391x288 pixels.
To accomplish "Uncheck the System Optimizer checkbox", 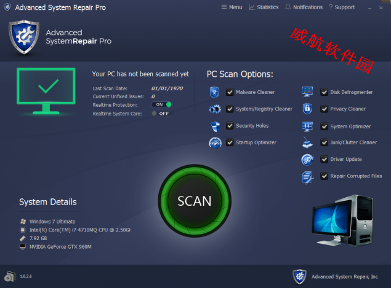I will point(324,126).
